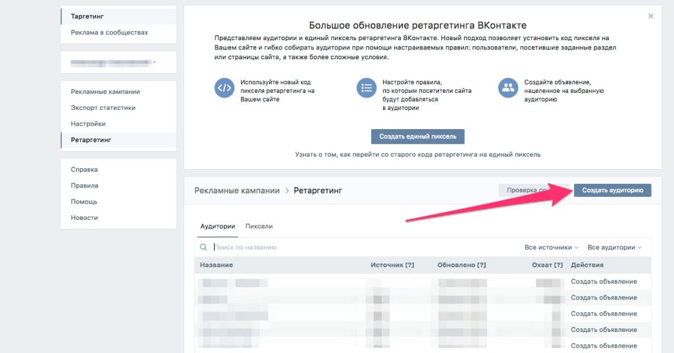Open the Помощь link
The height and width of the screenshot is (353, 674).
coord(84,202)
